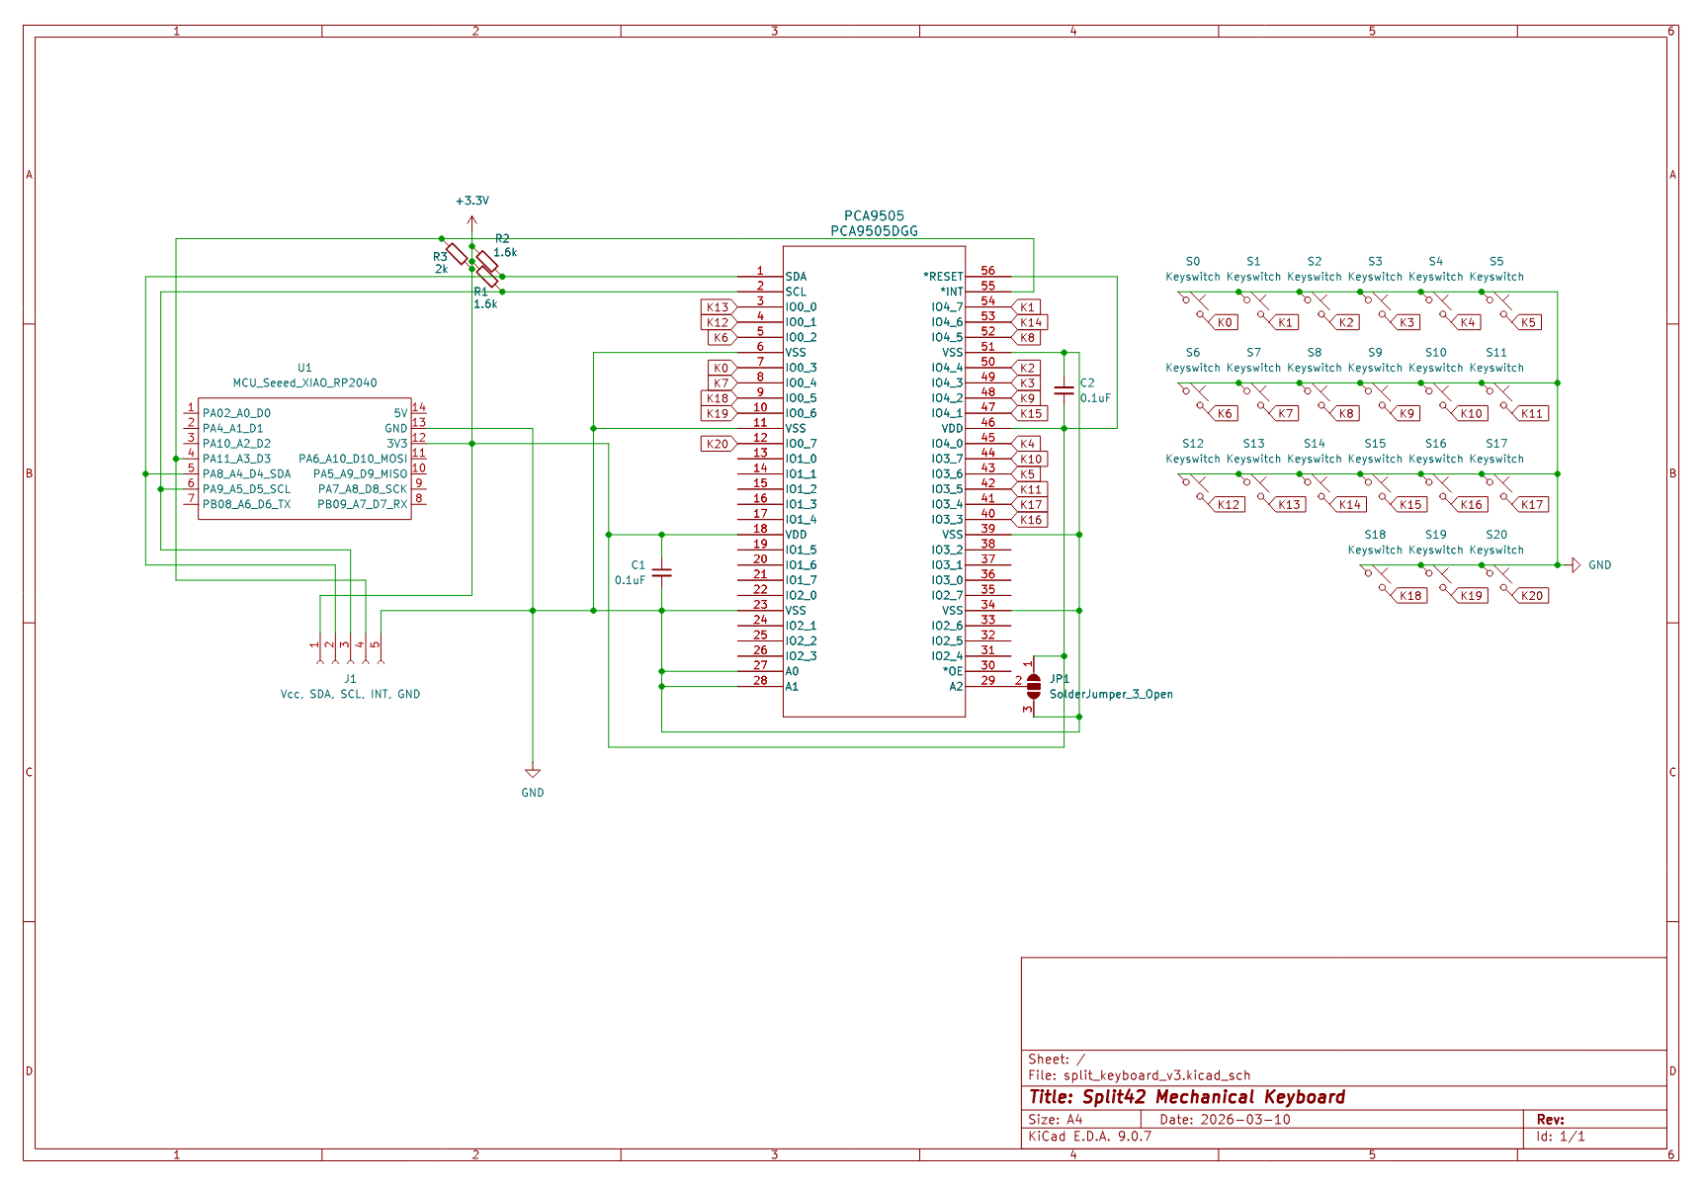Click the PCA9505DGG value text
This screenshot has height=1188, width=1703.
coord(874,231)
